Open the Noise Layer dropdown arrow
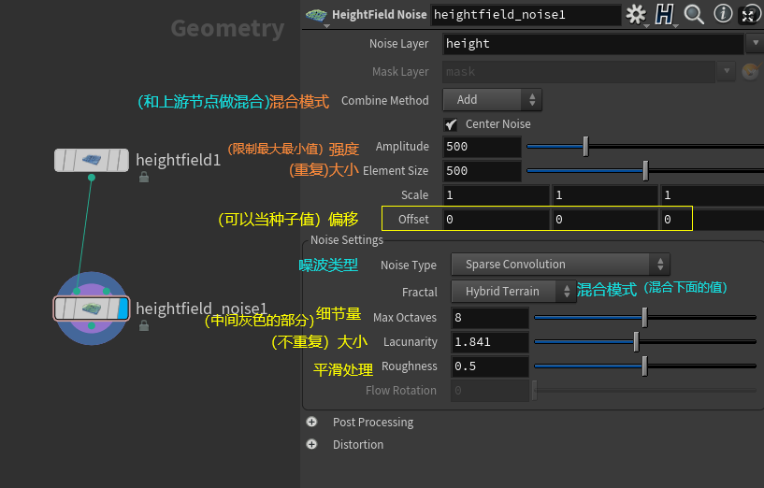This screenshot has height=488, width=764. coord(756,43)
